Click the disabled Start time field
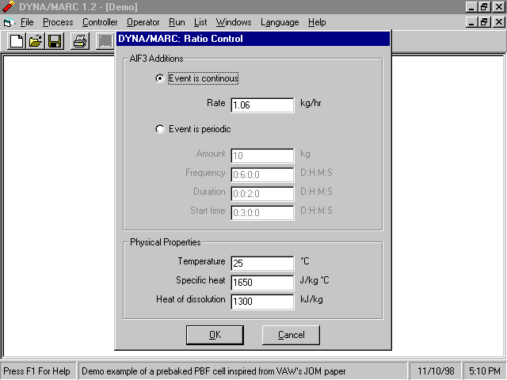Viewport: 507px width, 380px height. pos(262,213)
